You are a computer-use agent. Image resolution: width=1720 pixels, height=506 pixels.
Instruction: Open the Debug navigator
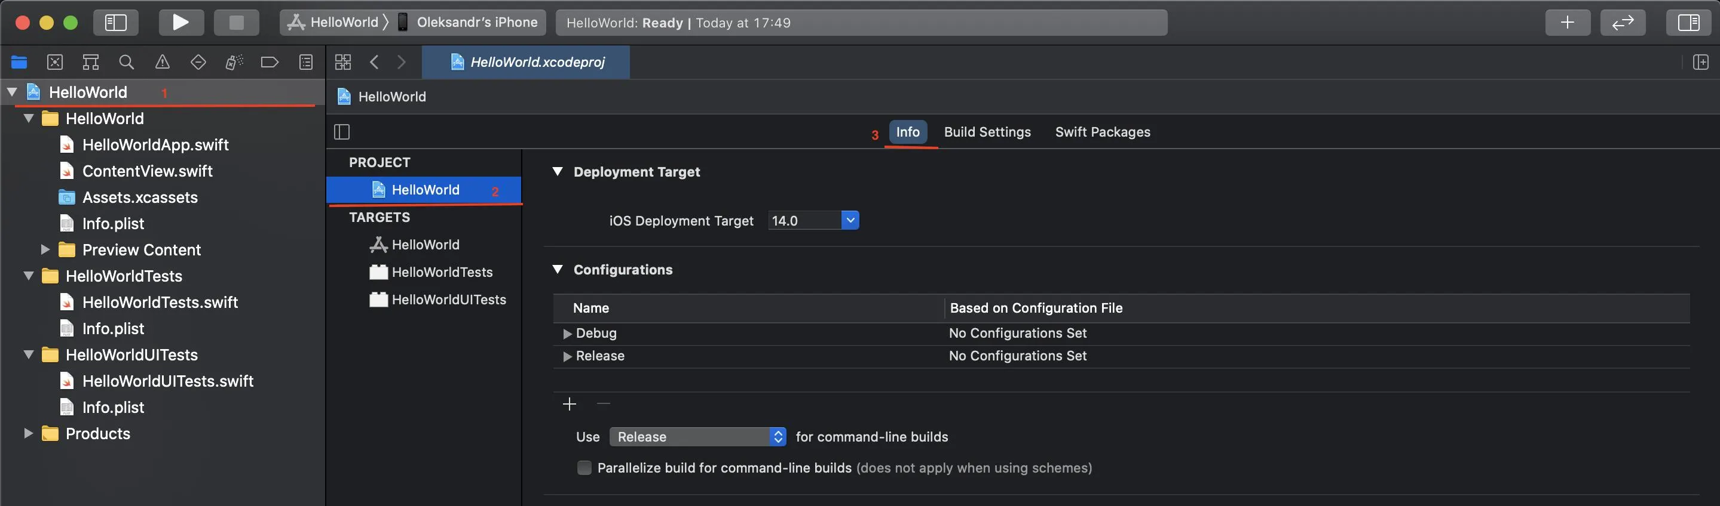click(x=234, y=63)
